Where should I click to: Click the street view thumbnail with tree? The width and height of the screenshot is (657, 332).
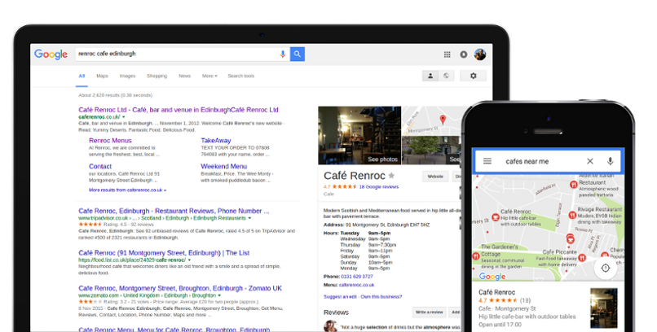click(x=431, y=150)
